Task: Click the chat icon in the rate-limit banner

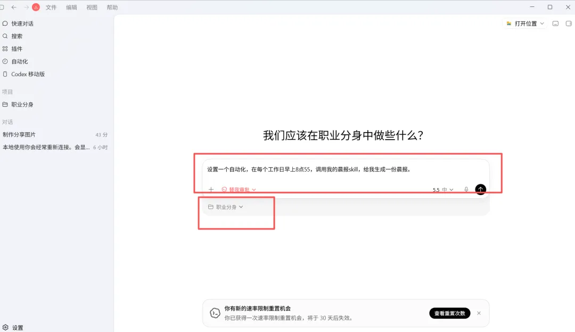Action: pos(215,313)
